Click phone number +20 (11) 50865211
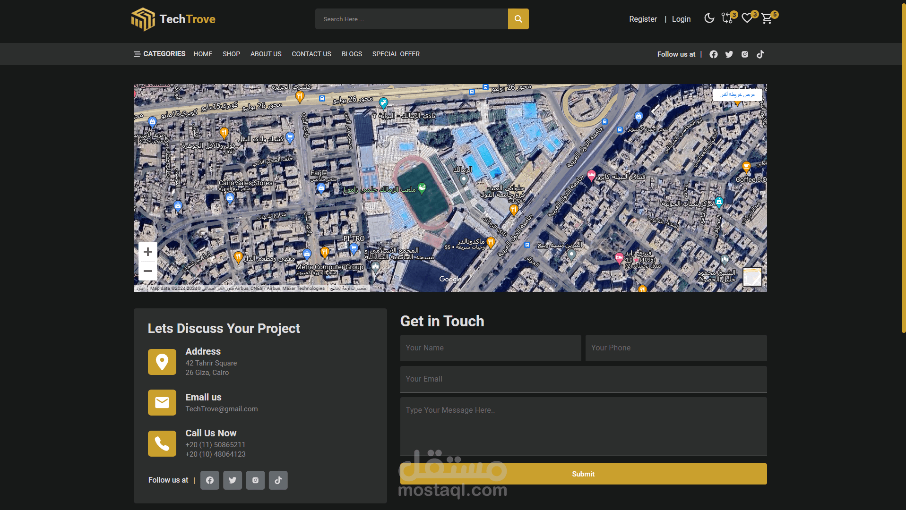 216,445
